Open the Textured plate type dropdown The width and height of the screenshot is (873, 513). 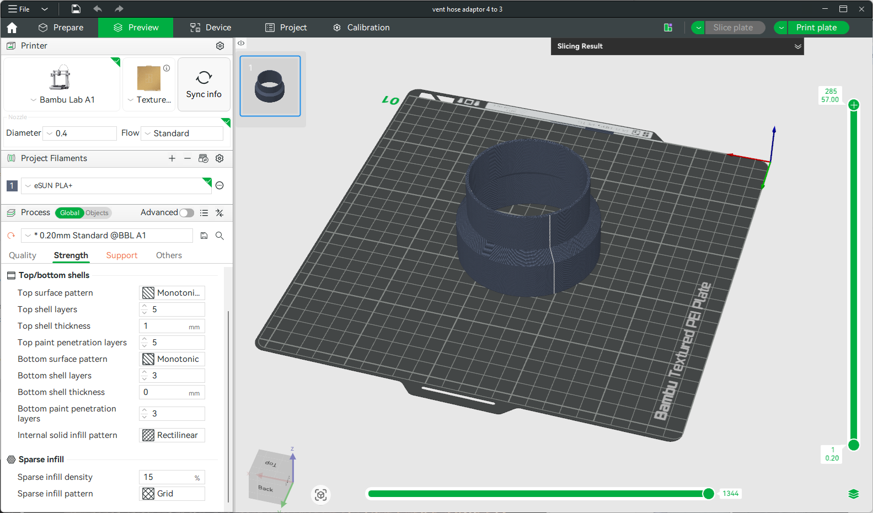[x=149, y=100]
